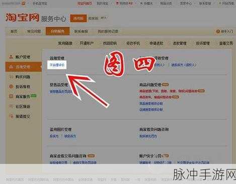Open 商家服务 in the sidebar

[x=23, y=97]
